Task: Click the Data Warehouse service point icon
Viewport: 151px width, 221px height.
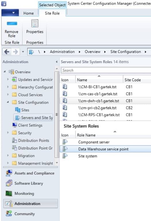Action: (65, 149)
